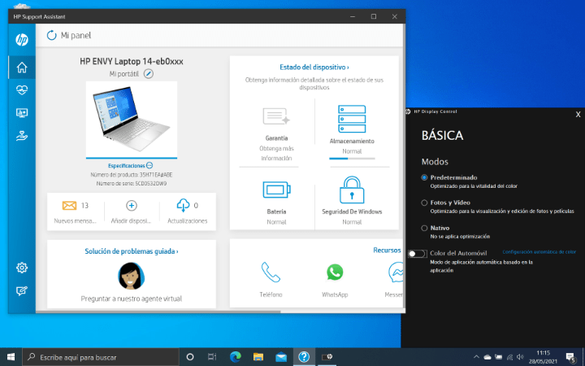Click the Teléfono contact icon
The height and width of the screenshot is (366, 585).
pos(271,272)
